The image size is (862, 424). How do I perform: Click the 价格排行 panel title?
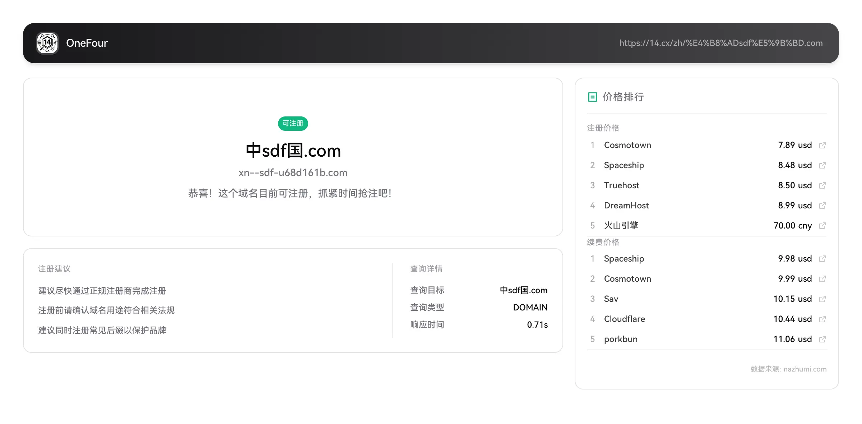pyautogui.click(x=623, y=97)
